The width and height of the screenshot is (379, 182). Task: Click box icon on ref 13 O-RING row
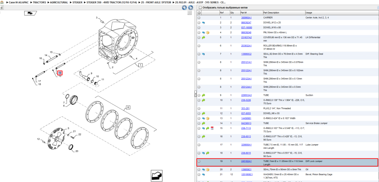pyautogui.click(x=208, y=118)
